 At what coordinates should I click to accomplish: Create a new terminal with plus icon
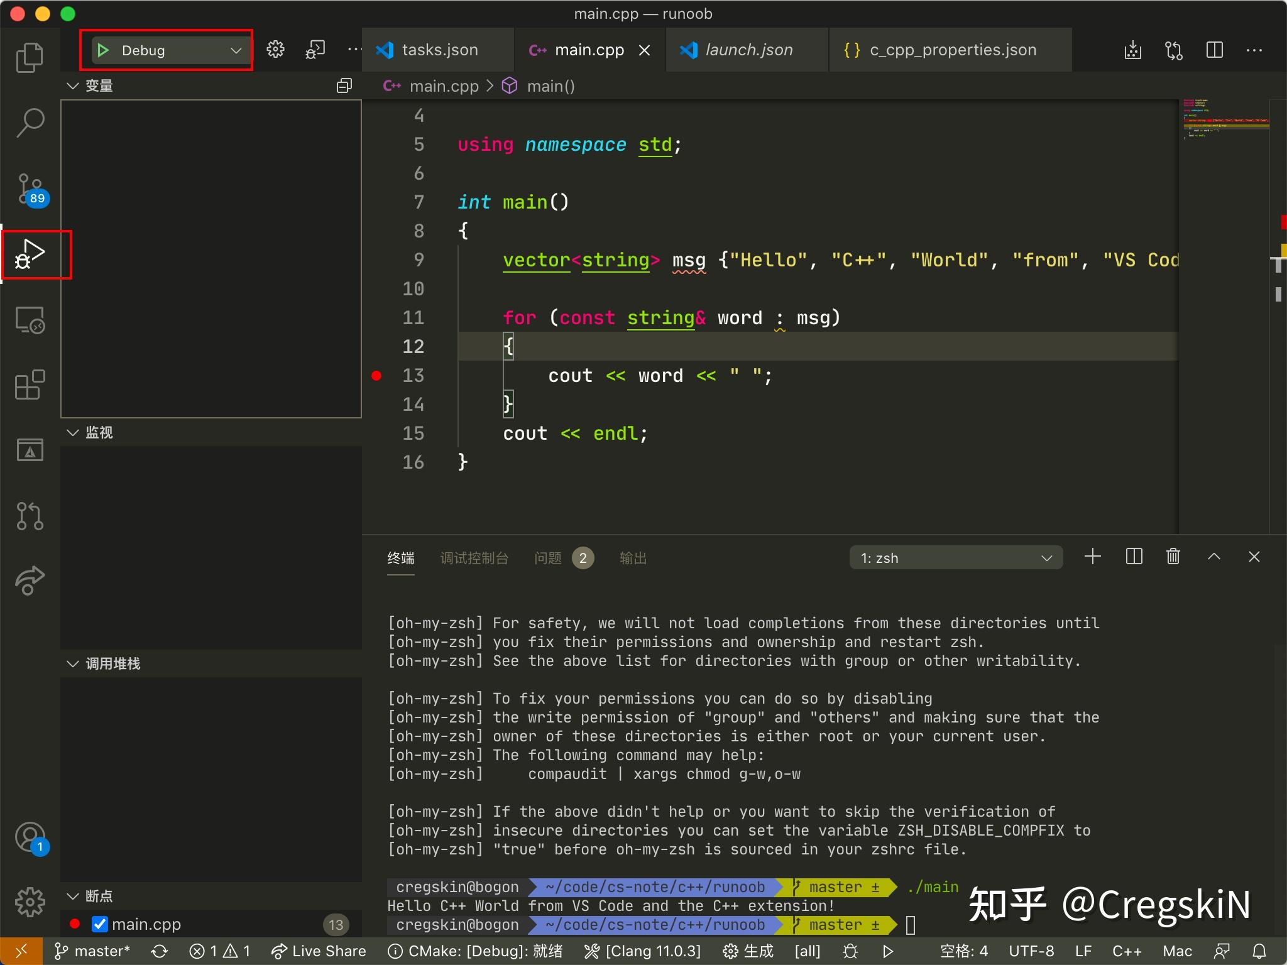pyautogui.click(x=1092, y=557)
